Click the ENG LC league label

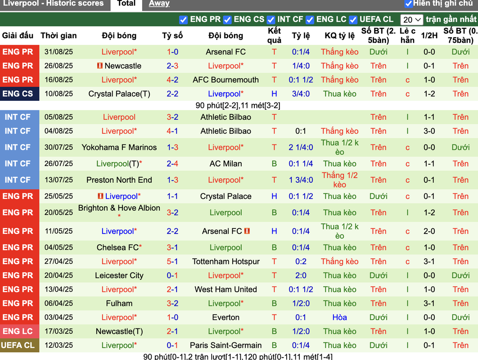[19, 331]
